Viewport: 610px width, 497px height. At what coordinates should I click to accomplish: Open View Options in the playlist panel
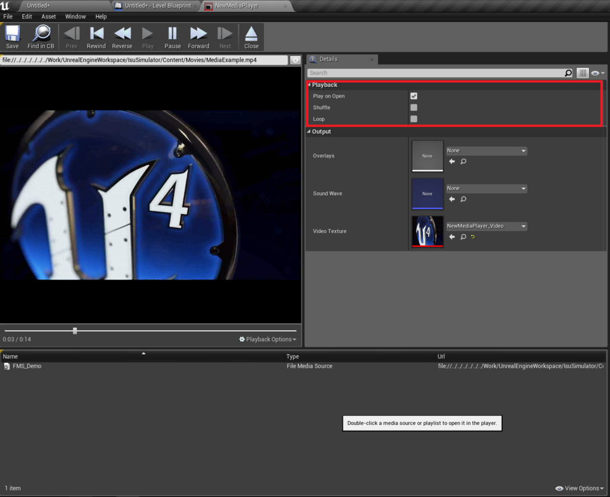click(581, 488)
